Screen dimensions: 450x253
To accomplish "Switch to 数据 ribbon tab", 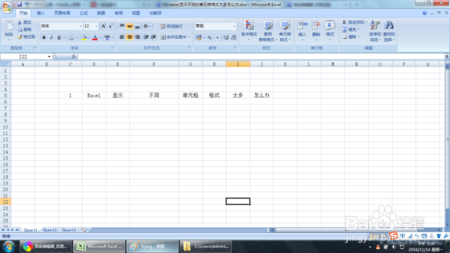I will [101, 13].
